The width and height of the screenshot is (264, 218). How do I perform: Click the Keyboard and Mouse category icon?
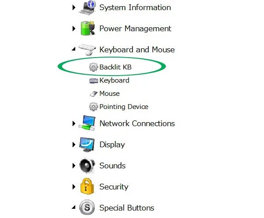pyautogui.click(x=87, y=49)
